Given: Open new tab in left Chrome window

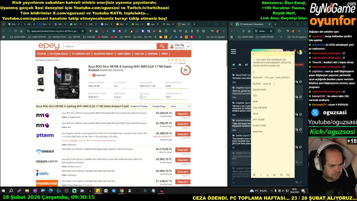Looking at the screenshot, I should [194, 24].
